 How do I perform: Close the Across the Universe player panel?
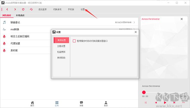point(182,19)
